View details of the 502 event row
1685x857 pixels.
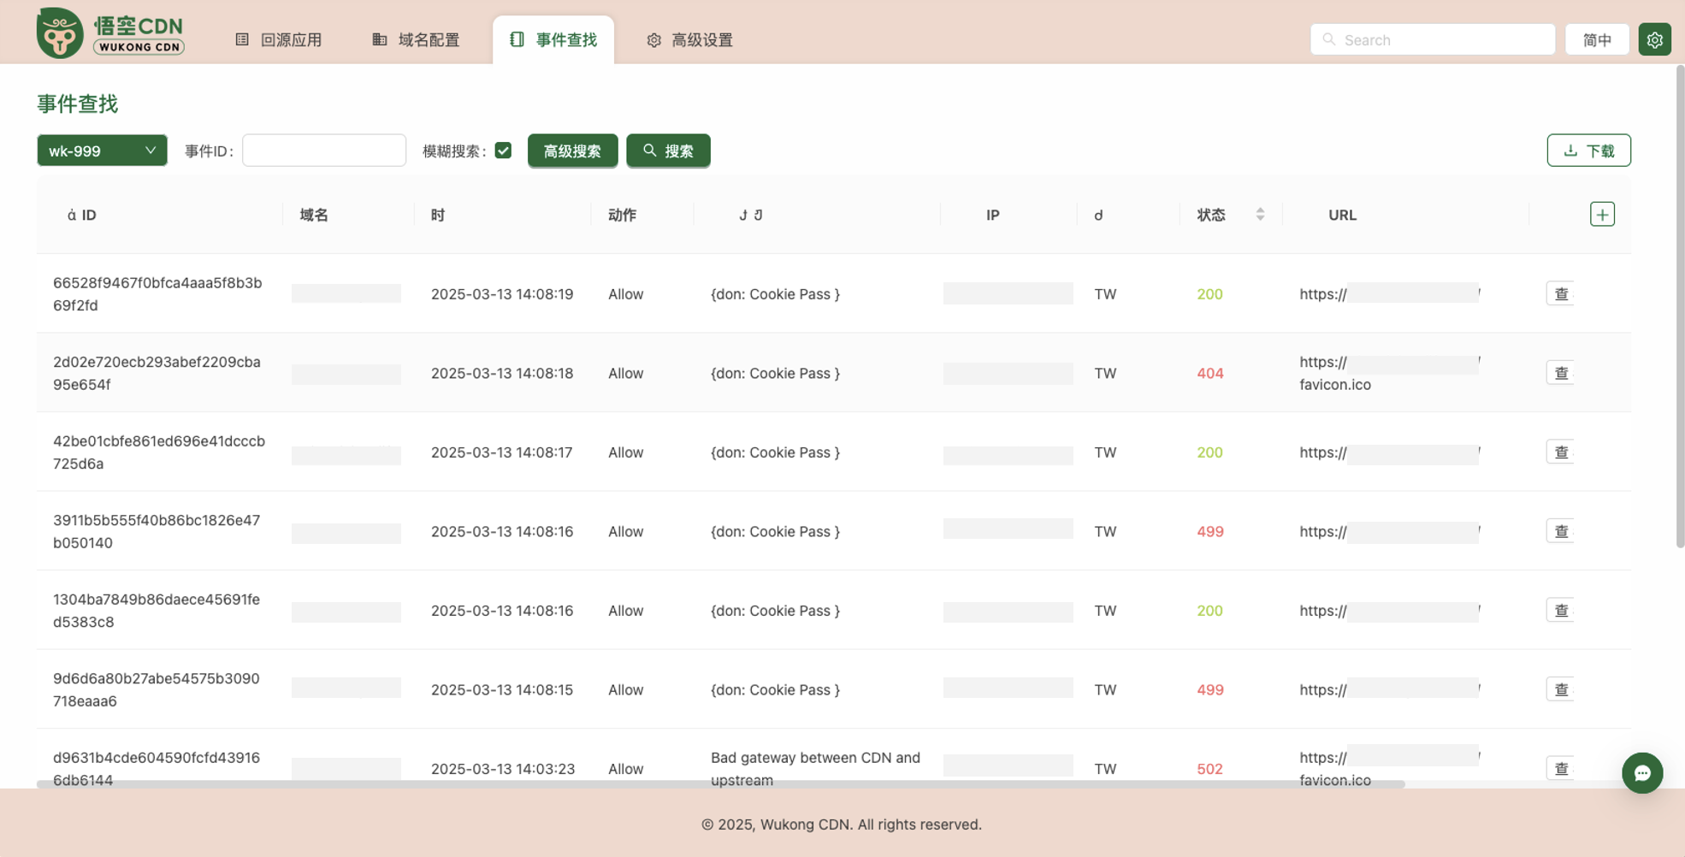click(1560, 768)
